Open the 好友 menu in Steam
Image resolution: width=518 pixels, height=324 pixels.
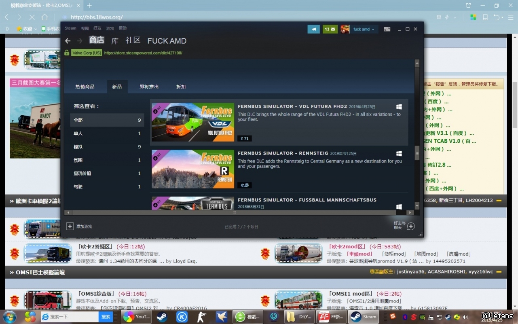[97, 28]
